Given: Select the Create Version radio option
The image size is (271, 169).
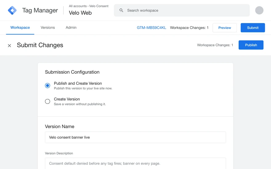Looking at the screenshot, I should click(47, 101).
